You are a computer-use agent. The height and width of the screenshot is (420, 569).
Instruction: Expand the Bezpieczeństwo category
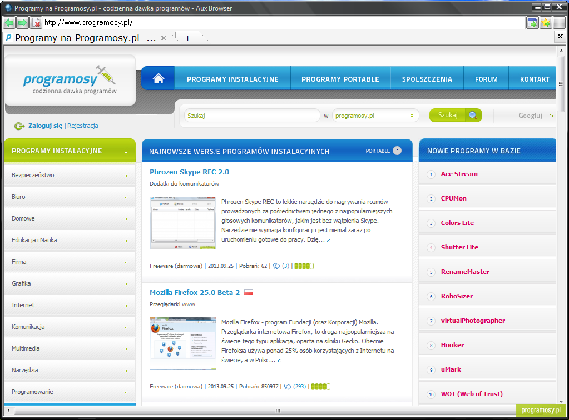click(x=70, y=176)
